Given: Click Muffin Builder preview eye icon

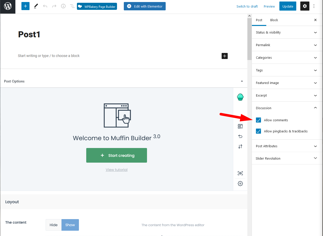Looking at the screenshot, I should pyautogui.click(x=240, y=173).
